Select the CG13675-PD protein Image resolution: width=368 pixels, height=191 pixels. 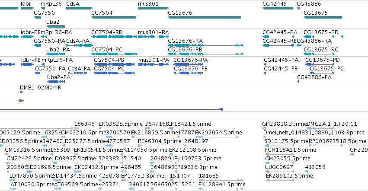point(320,64)
